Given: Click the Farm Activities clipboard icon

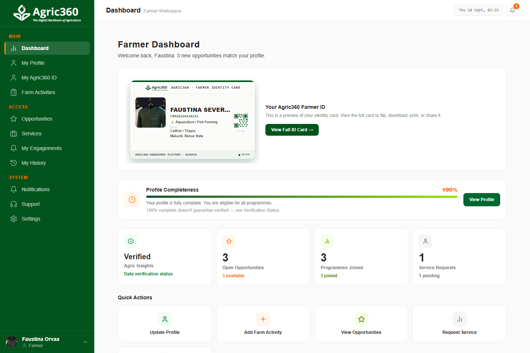Looking at the screenshot, I should tap(14, 92).
